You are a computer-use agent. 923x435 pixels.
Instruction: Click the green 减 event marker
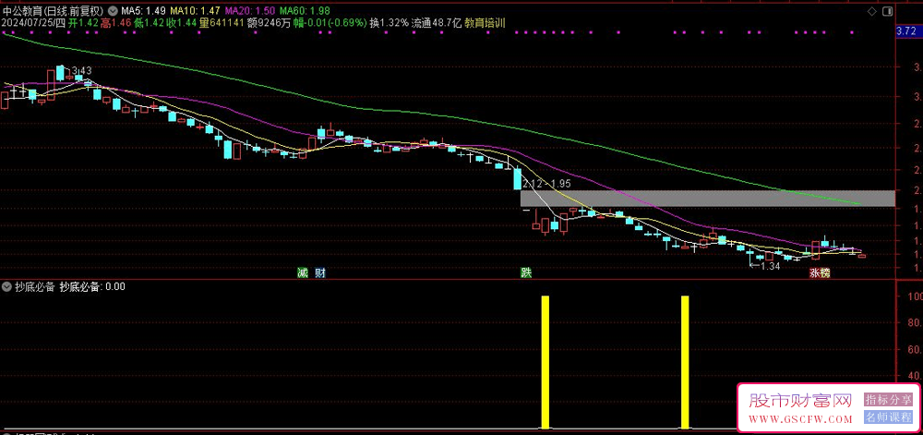pos(303,272)
